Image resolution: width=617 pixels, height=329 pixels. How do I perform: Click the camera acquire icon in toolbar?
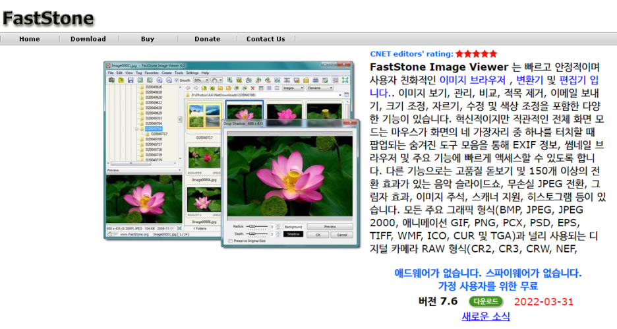coord(112,80)
